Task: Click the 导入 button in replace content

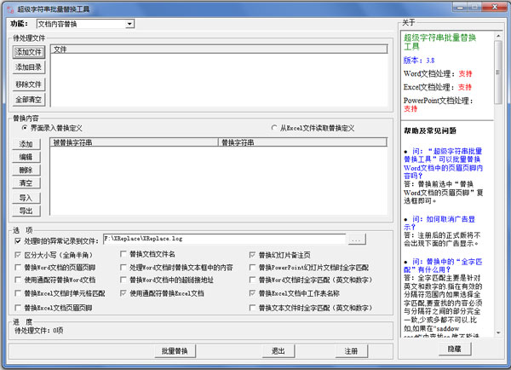Action: [26, 198]
